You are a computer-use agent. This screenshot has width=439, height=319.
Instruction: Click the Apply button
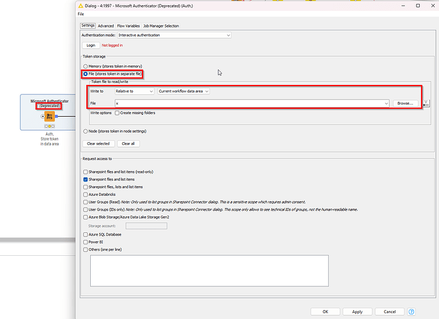[357, 312]
